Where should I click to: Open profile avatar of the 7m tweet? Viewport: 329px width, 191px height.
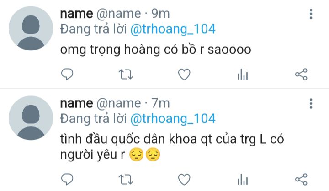point(31,118)
